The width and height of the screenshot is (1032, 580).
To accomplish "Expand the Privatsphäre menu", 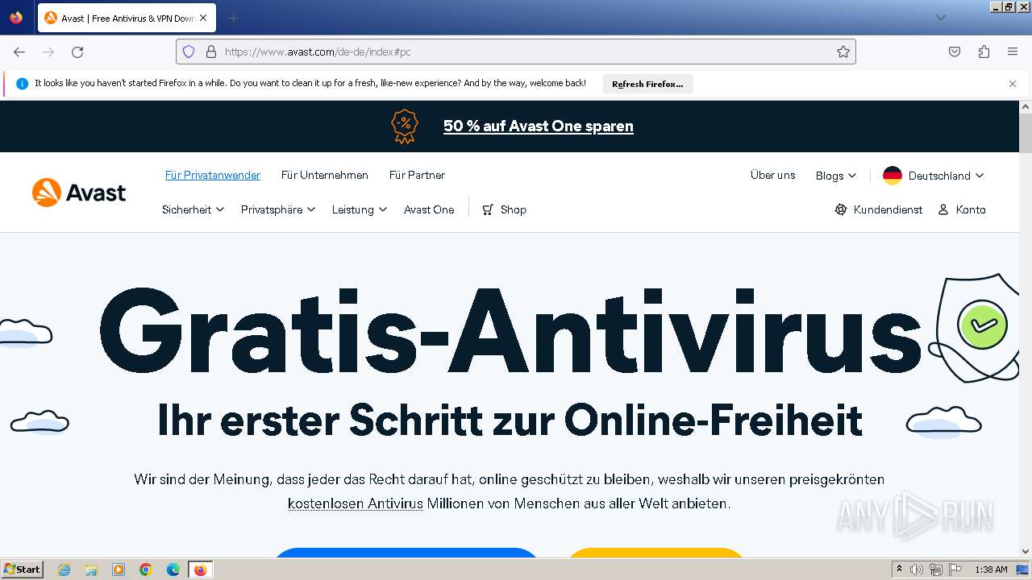I will [278, 209].
